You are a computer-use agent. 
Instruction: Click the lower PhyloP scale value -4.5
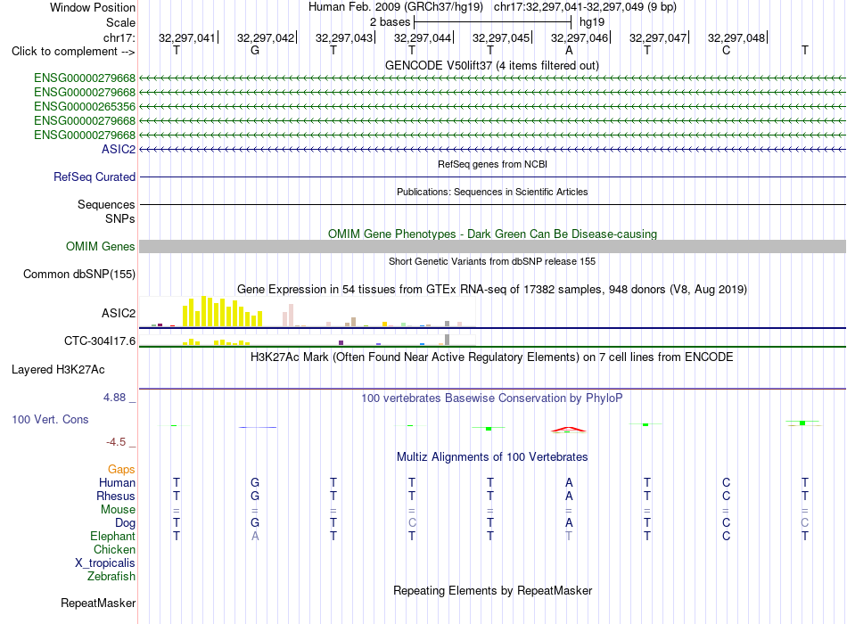[x=116, y=442]
